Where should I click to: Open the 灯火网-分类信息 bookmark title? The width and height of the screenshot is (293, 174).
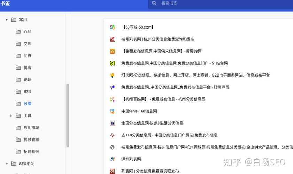pos(196,75)
